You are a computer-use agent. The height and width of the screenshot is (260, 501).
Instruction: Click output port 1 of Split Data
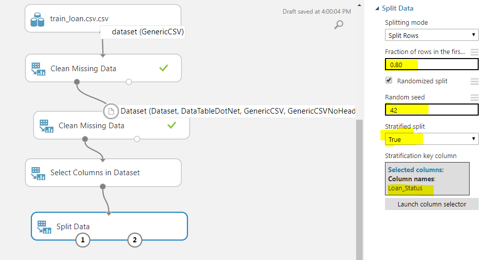coord(83,240)
